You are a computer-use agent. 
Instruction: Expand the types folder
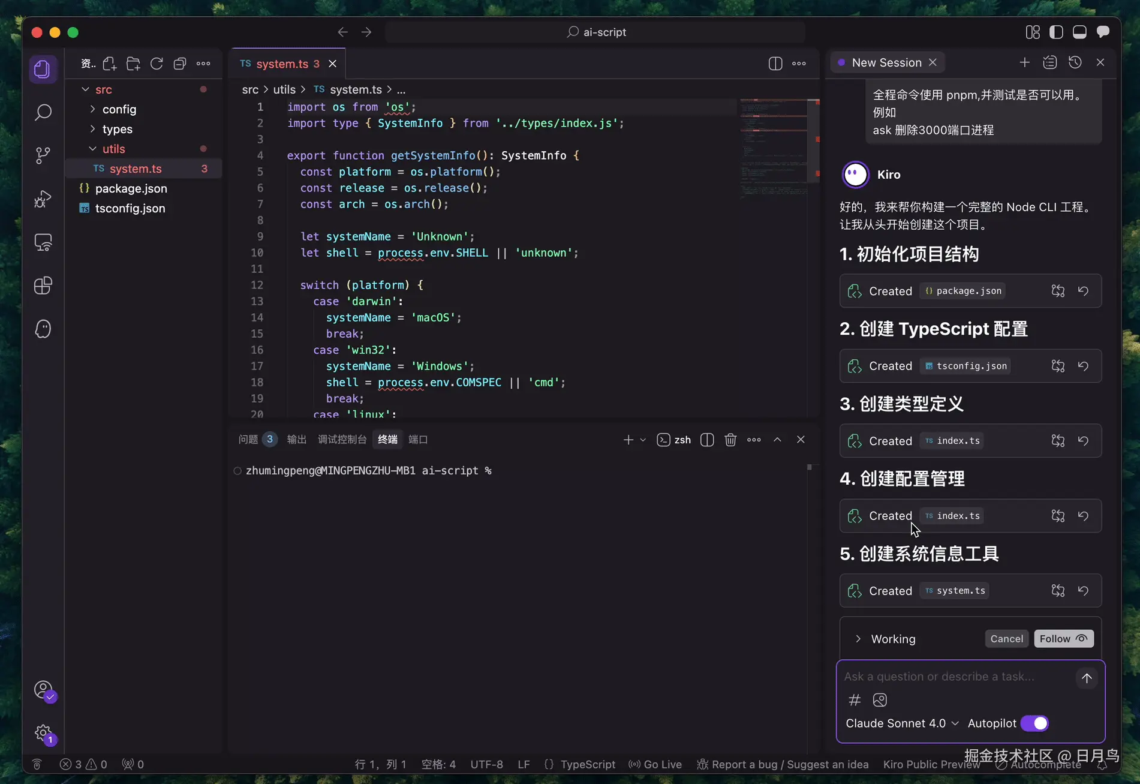[x=92, y=129]
